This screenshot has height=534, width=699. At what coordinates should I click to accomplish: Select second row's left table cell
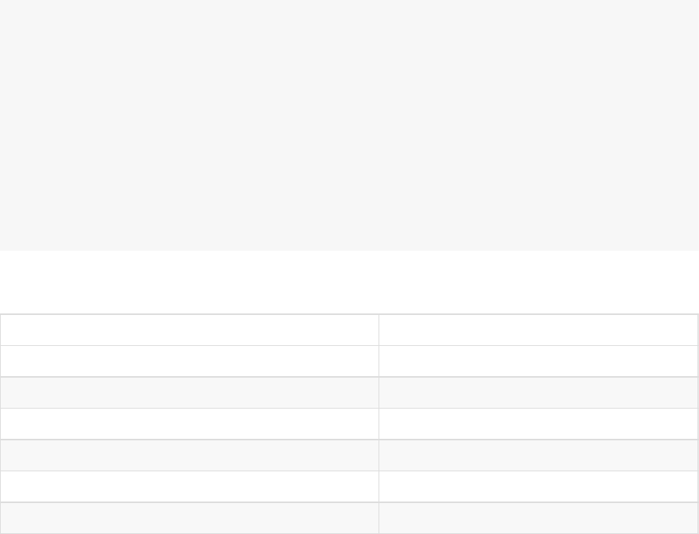(190, 361)
